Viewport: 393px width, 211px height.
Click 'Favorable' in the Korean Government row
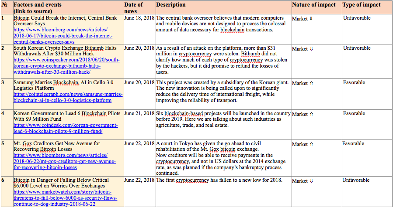tap(354, 113)
